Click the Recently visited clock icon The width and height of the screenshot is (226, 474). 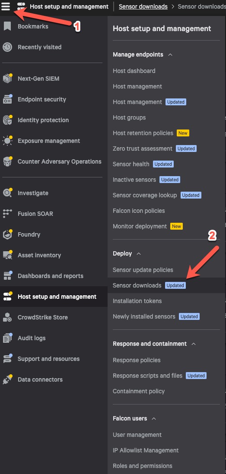coord(7,47)
